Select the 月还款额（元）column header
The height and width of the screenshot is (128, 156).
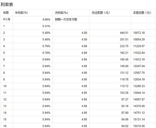click(x=101, y=13)
